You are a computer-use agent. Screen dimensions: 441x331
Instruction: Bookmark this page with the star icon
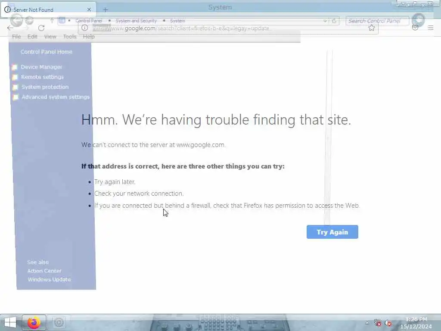(x=372, y=28)
